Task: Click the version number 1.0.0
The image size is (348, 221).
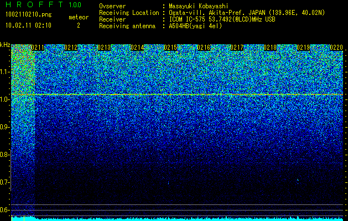Action: pyautogui.click(x=75, y=5)
